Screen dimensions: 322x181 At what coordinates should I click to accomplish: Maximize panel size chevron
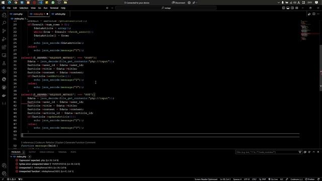[x=314, y=152]
